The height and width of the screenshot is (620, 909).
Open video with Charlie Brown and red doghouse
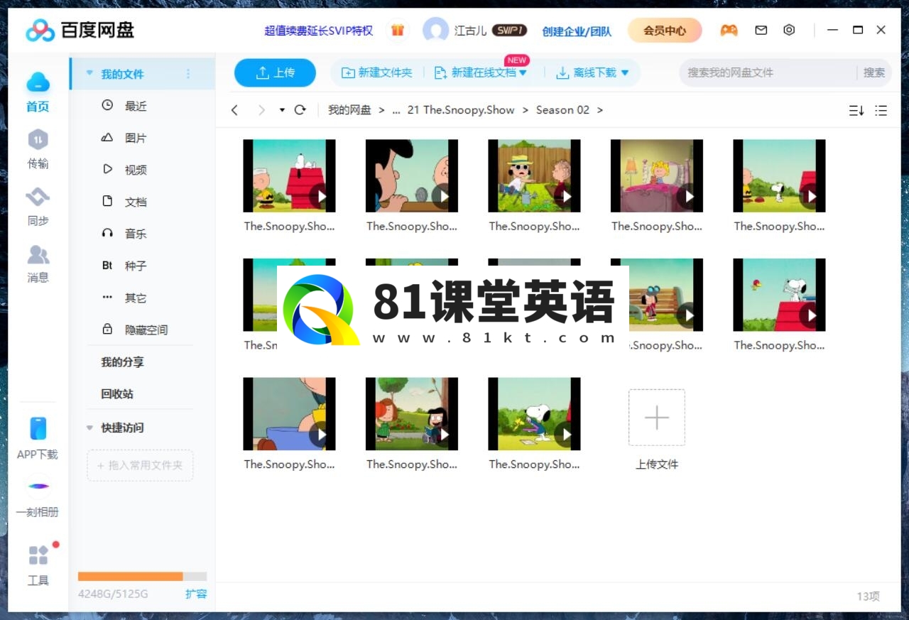pyautogui.click(x=289, y=175)
